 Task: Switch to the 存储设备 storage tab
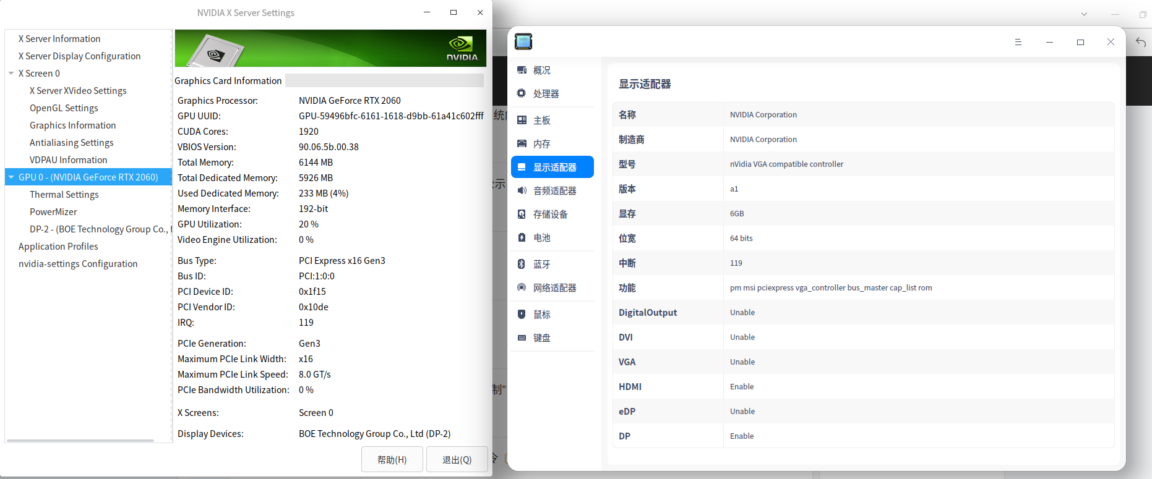(x=552, y=214)
